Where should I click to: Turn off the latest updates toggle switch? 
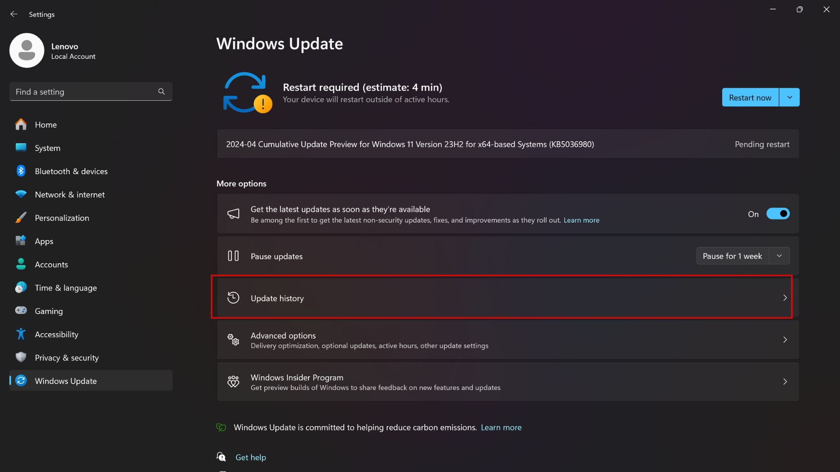click(778, 214)
